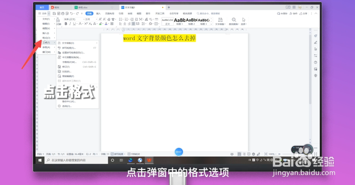Switch to page view in status bar

tap(239, 154)
